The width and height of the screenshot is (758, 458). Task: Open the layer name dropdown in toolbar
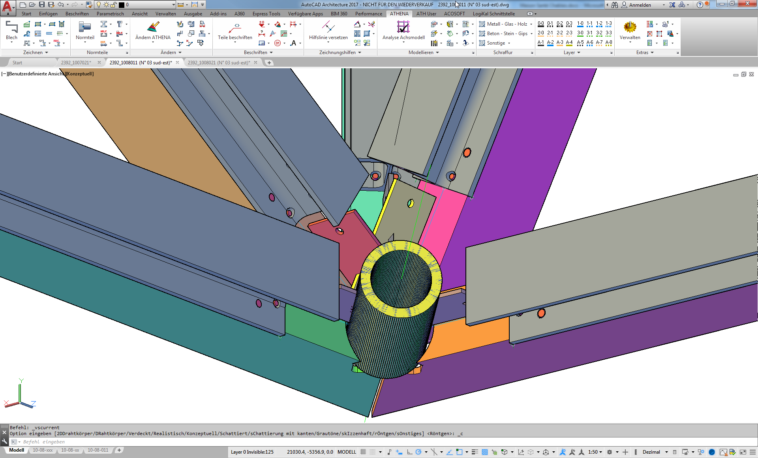tap(173, 5)
